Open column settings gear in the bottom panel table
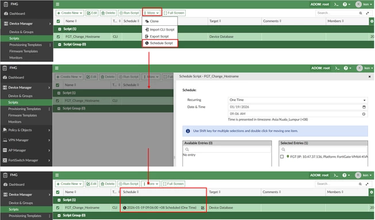This screenshot has height=220, width=375. (x=372, y=192)
